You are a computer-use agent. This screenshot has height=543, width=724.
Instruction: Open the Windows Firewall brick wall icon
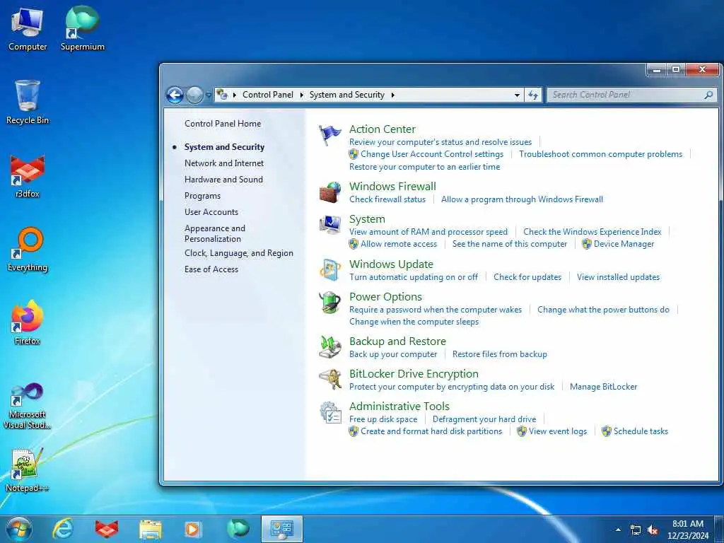tap(329, 192)
